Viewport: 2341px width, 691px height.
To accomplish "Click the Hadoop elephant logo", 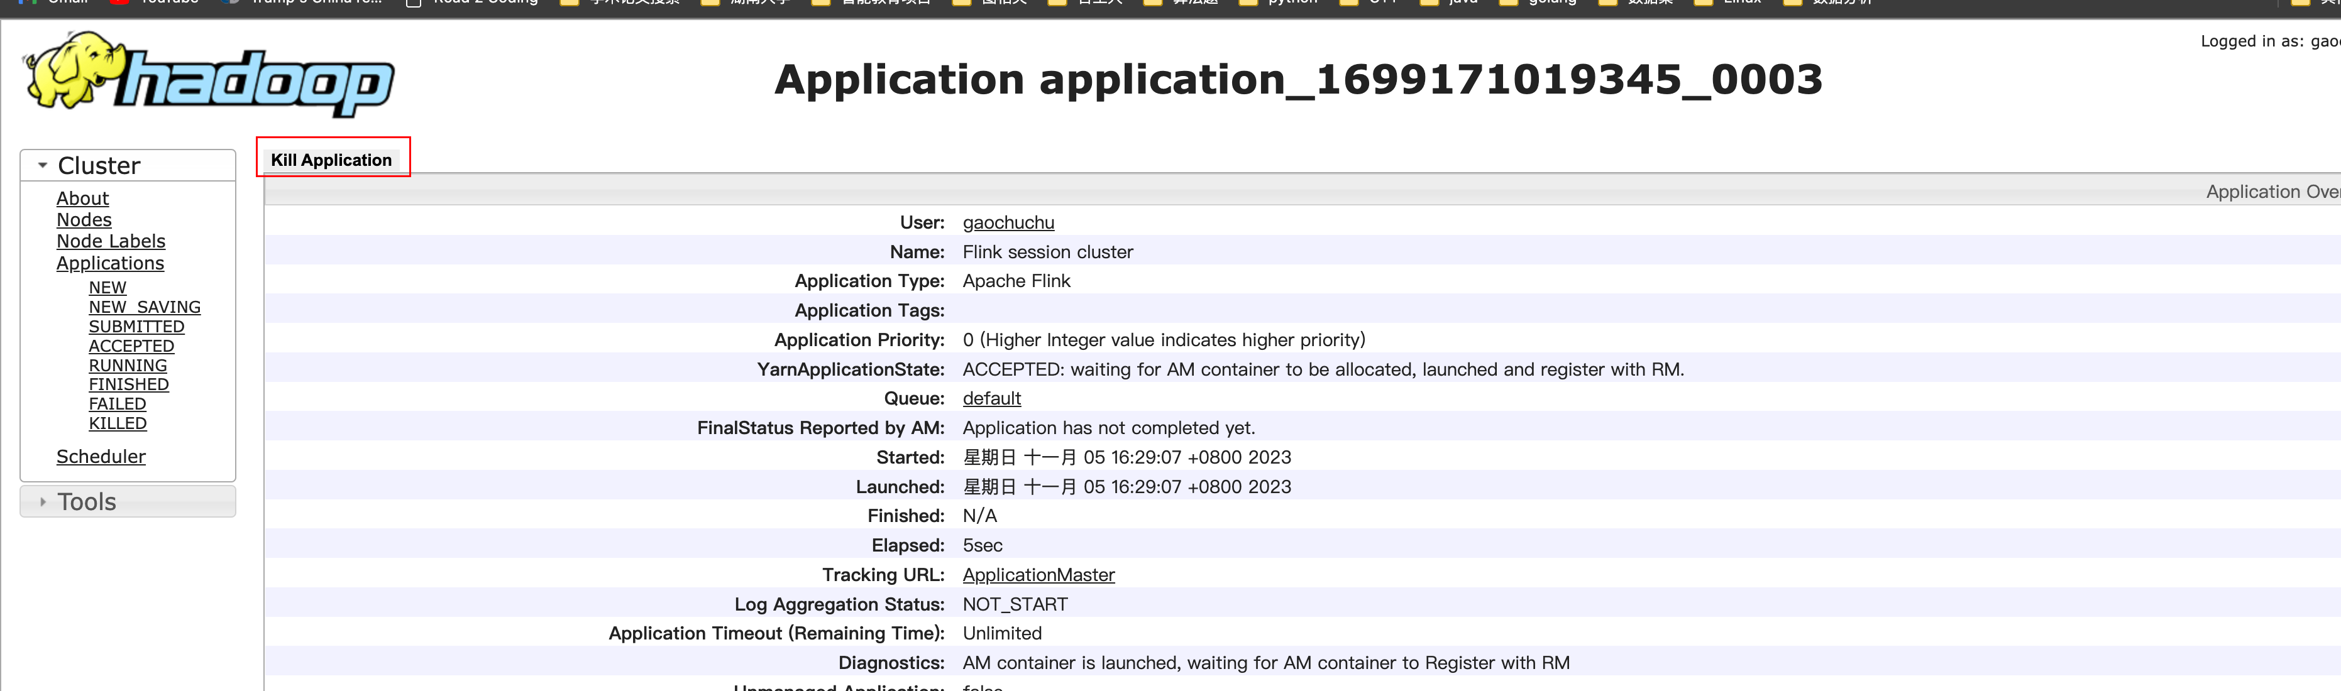I will tap(208, 75).
